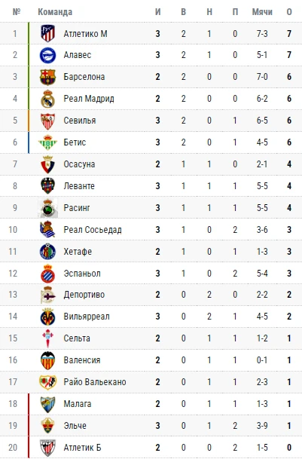Screen dimensions: 302x459
Task: Click the Алавес club logo
Action: click(x=47, y=55)
